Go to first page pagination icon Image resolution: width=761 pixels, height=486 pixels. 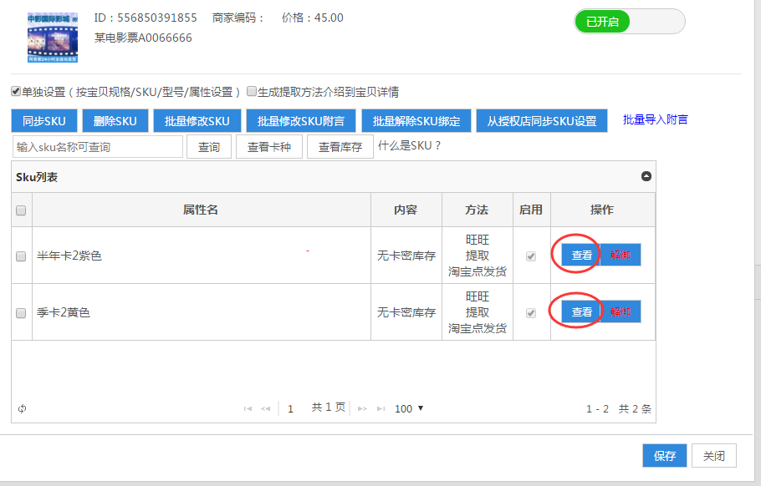pos(248,409)
